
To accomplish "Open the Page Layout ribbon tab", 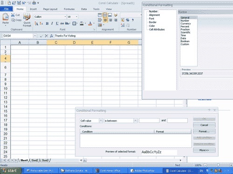I will point(50,9).
